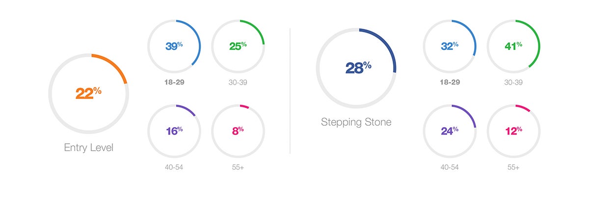Click the 30-39 label under 25%
This screenshot has width=589, height=202.
[x=238, y=82]
